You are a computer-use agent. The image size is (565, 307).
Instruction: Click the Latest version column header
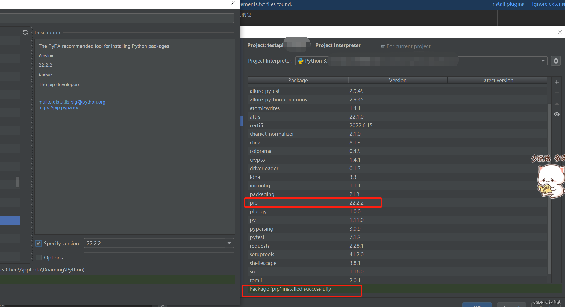tap(497, 80)
